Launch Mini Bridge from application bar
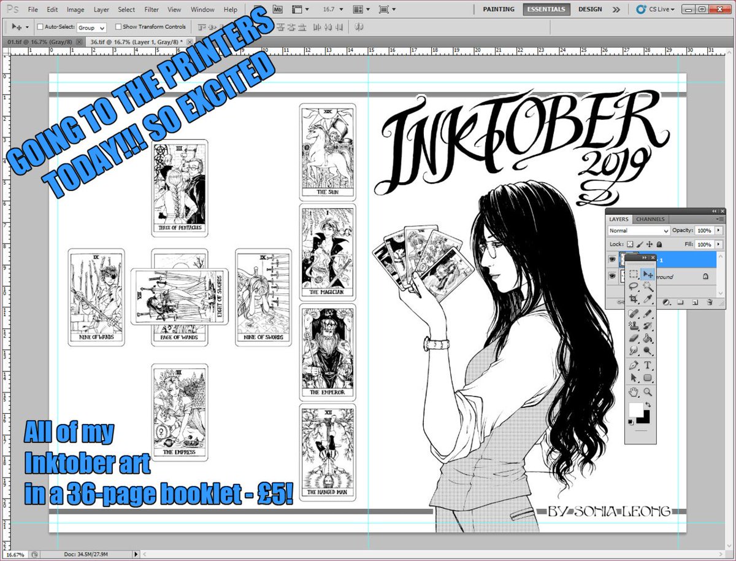 pyautogui.click(x=278, y=9)
